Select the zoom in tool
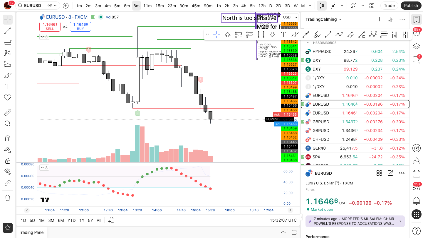423x238 pixels. pyautogui.click(x=8, y=124)
